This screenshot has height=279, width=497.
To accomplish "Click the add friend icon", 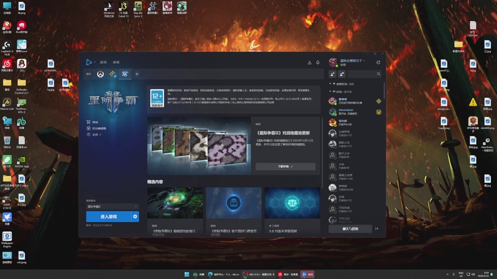I will [332, 74].
